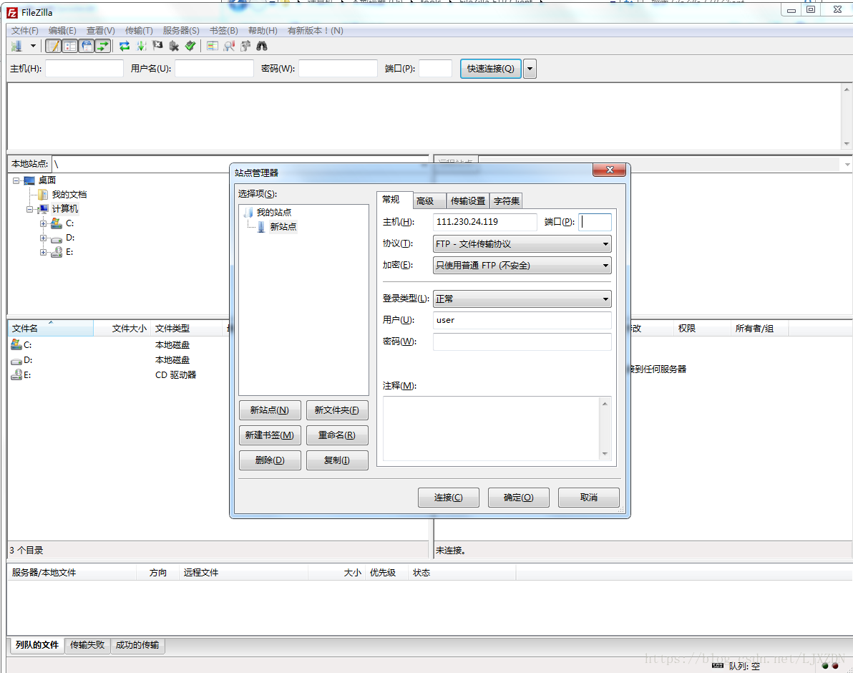Click the 重命名(R) button
Screen dimensions: 853x673
click(337, 435)
